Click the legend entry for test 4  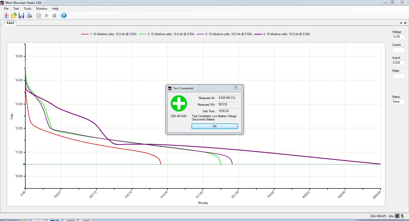coord(282,34)
